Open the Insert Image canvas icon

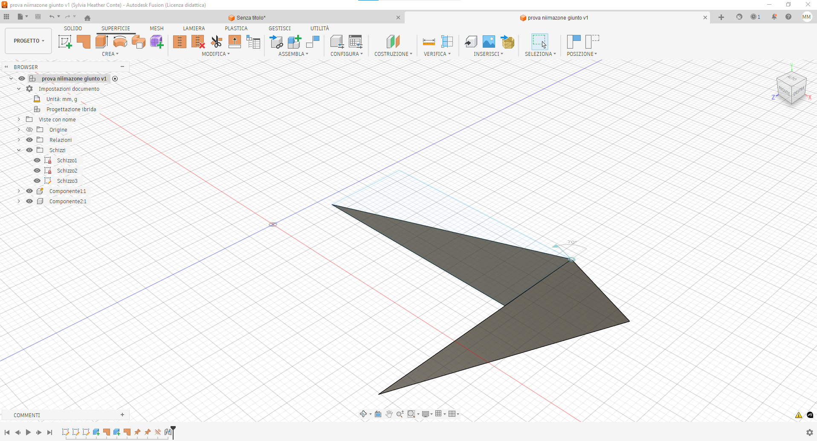pyautogui.click(x=489, y=42)
